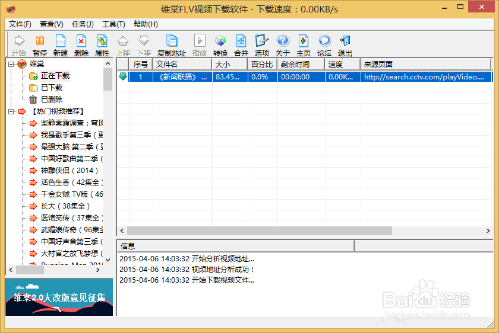Open the 论坛 forum icon
499x333 pixels.
(x=324, y=45)
